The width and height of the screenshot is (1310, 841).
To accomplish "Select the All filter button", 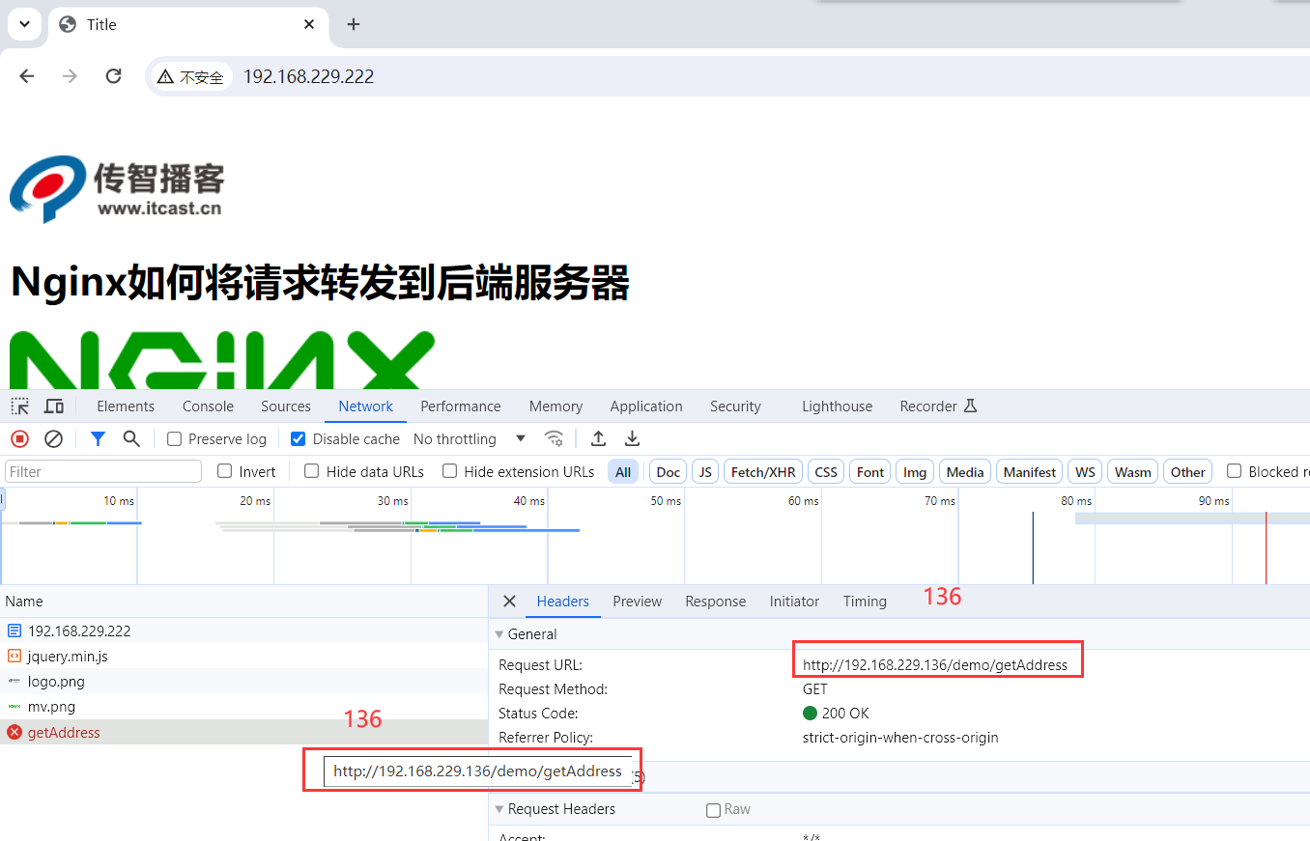I will [x=623, y=472].
